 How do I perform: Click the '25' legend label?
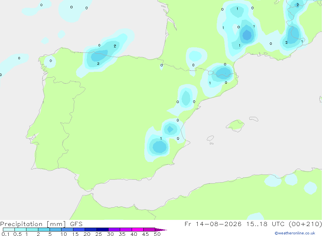point(99,234)
